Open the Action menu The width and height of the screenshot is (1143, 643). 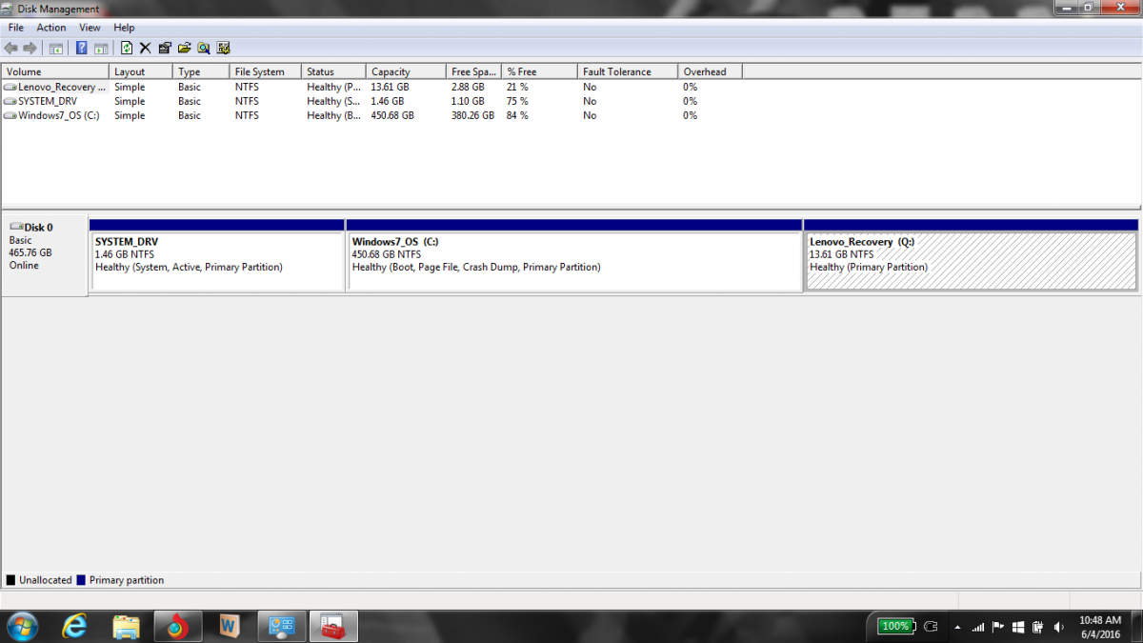pyautogui.click(x=51, y=28)
